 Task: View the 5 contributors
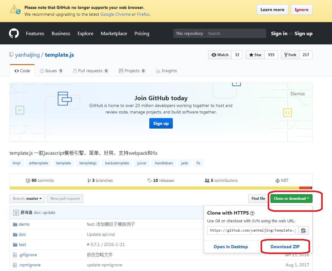221,181
